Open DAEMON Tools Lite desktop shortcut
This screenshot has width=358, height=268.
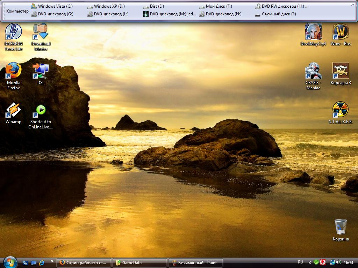(x=13, y=32)
